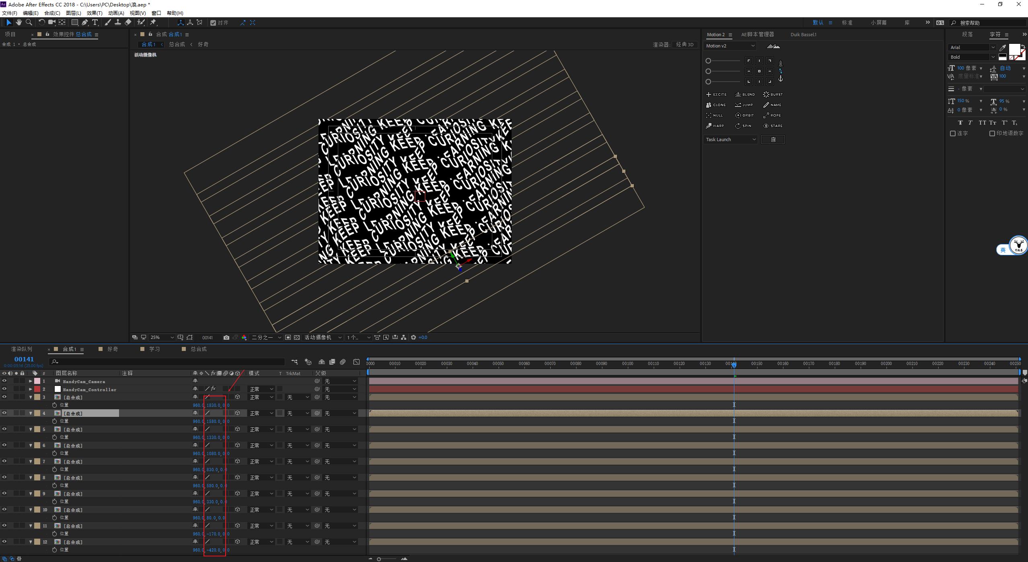Click the first Motion 2 slider handle
1028x562 pixels.
coord(708,61)
